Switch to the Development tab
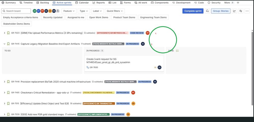 tap(181, 3)
